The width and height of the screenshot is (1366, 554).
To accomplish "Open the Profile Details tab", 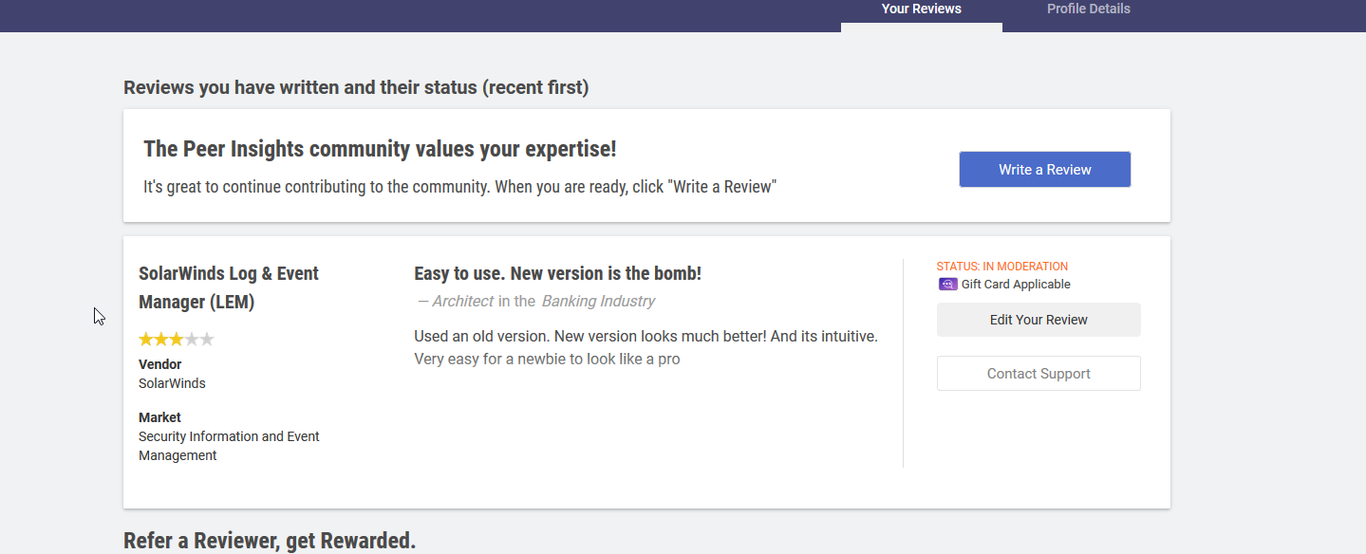I will tap(1088, 9).
